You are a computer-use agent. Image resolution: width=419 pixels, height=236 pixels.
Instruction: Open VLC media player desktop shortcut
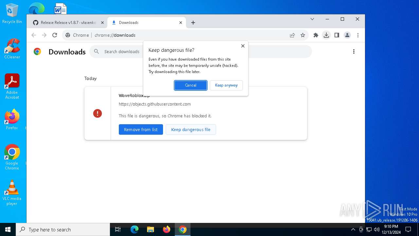coord(12,193)
